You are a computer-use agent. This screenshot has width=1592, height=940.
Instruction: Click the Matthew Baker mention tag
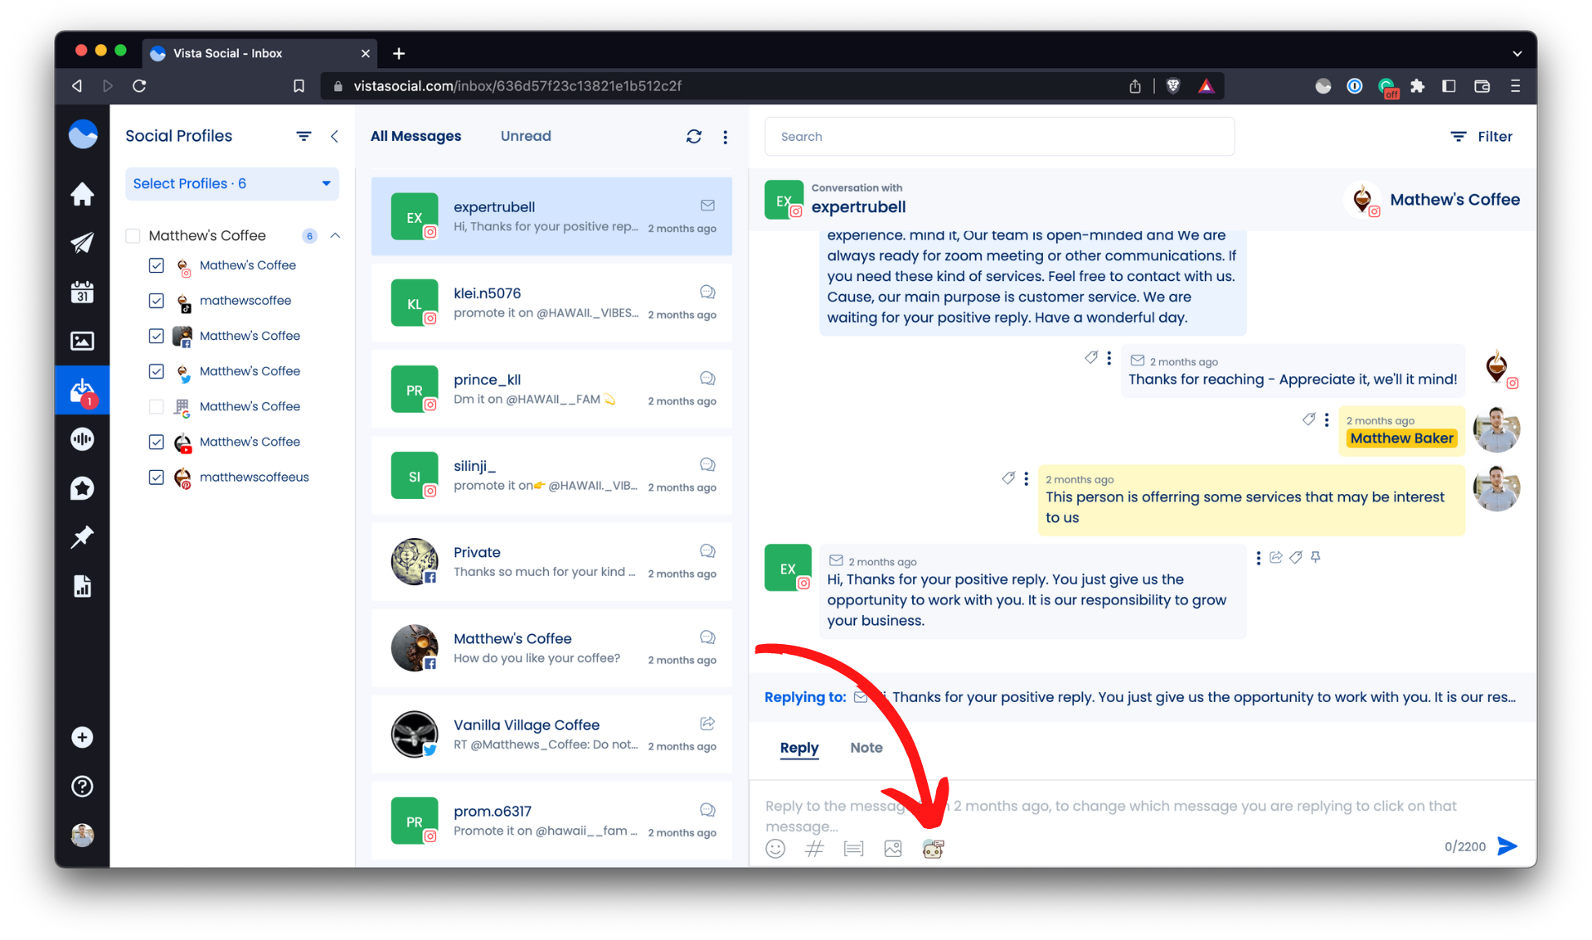pos(1401,439)
